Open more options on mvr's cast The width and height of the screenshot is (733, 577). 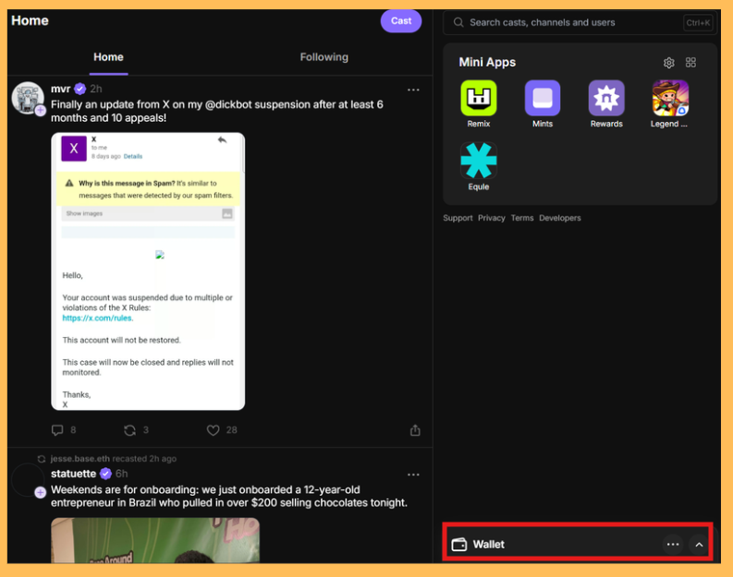pyautogui.click(x=413, y=90)
